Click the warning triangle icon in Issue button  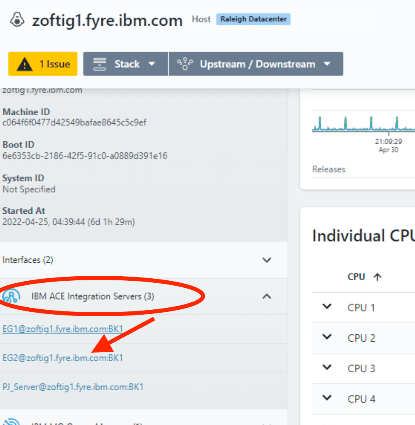coord(25,64)
